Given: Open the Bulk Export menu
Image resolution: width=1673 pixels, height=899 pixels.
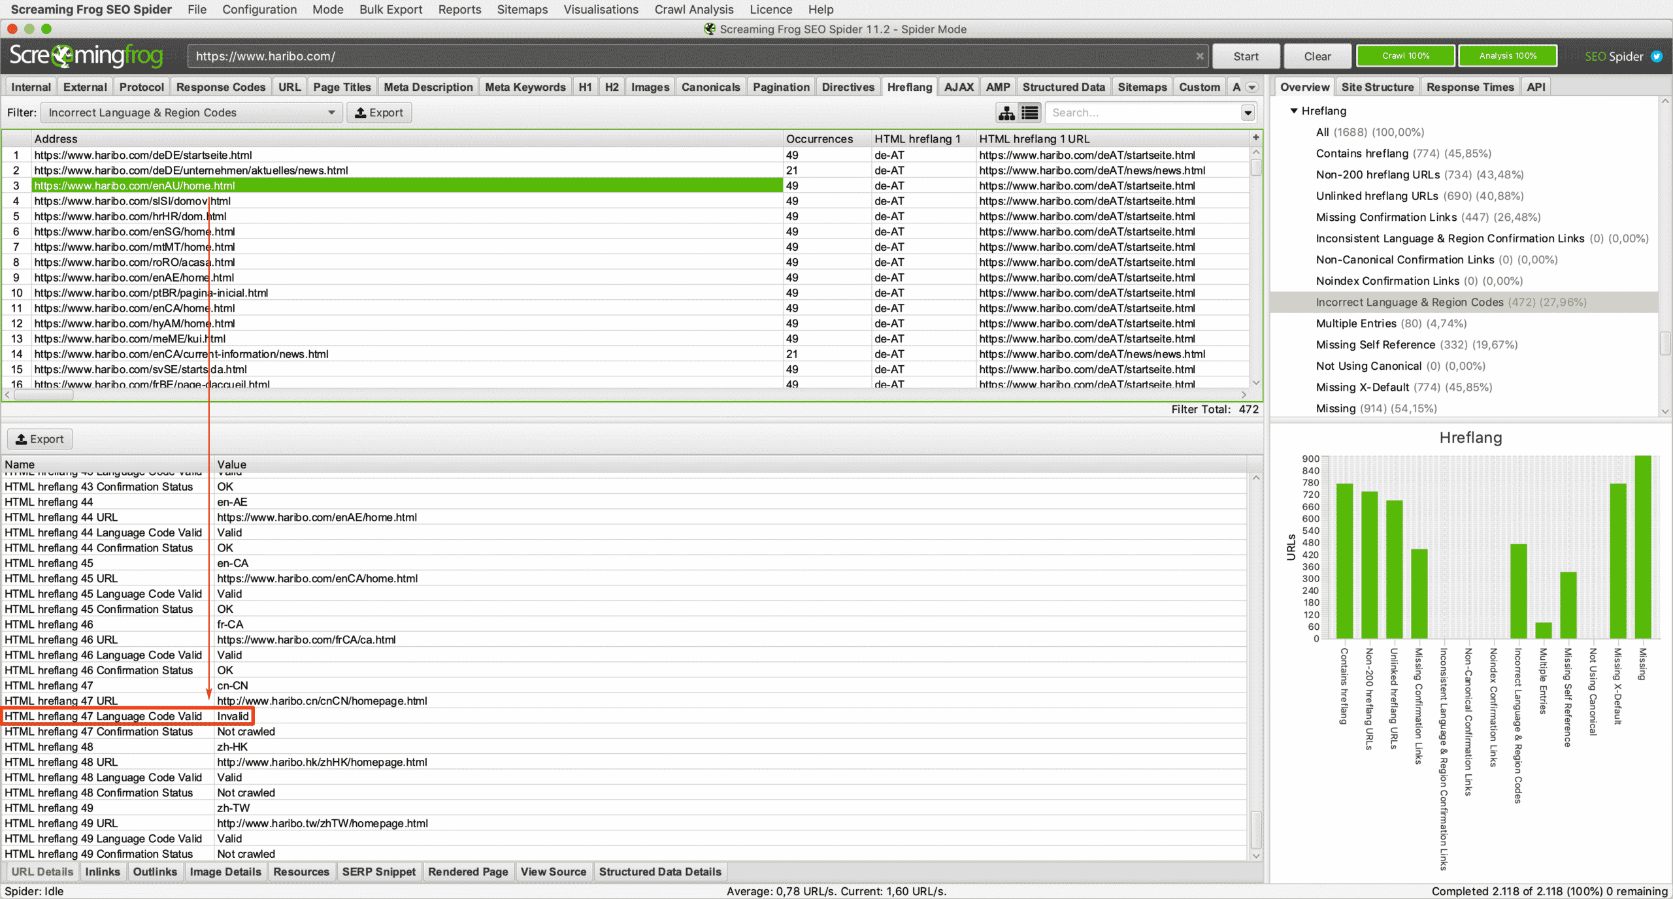Looking at the screenshot, I should pos(391,9).
